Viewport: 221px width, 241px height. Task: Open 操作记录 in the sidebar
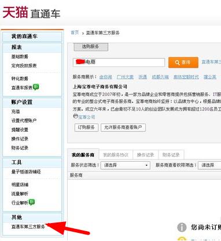[20, 139]
